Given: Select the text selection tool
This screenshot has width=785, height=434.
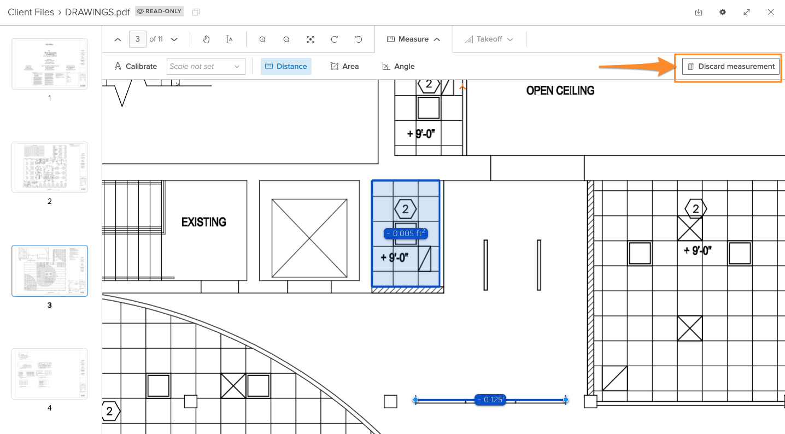Looking at the screenshot, I should (230, 39).
